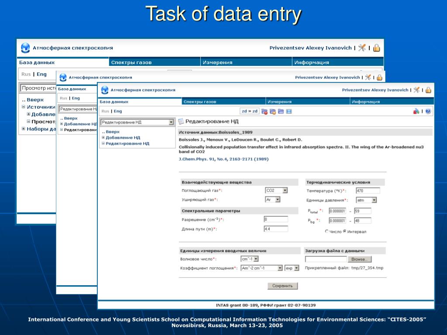The image size is (447, 335).
Task: Collapse Редактирование НД in front window tree
Action: tap(103, 143)
